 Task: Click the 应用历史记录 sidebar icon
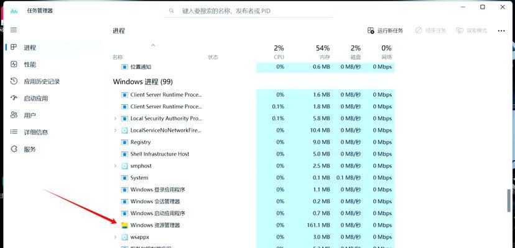click(x=14, y=81)
